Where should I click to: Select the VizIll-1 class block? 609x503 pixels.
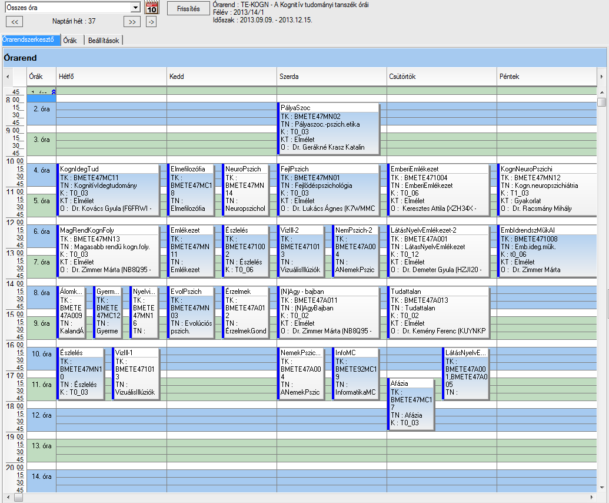point(136,373)
